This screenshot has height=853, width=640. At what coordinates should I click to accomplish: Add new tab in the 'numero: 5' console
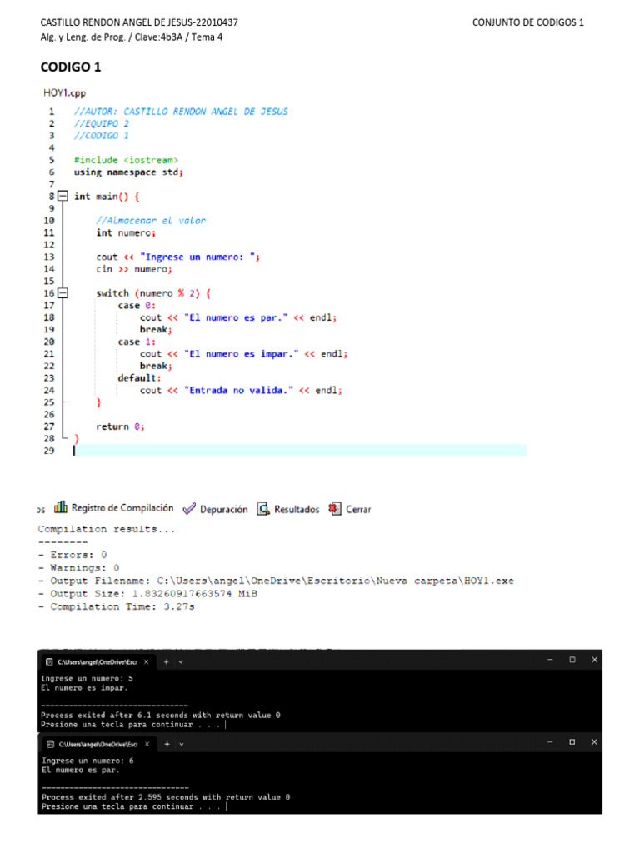(x=167, y=662)
